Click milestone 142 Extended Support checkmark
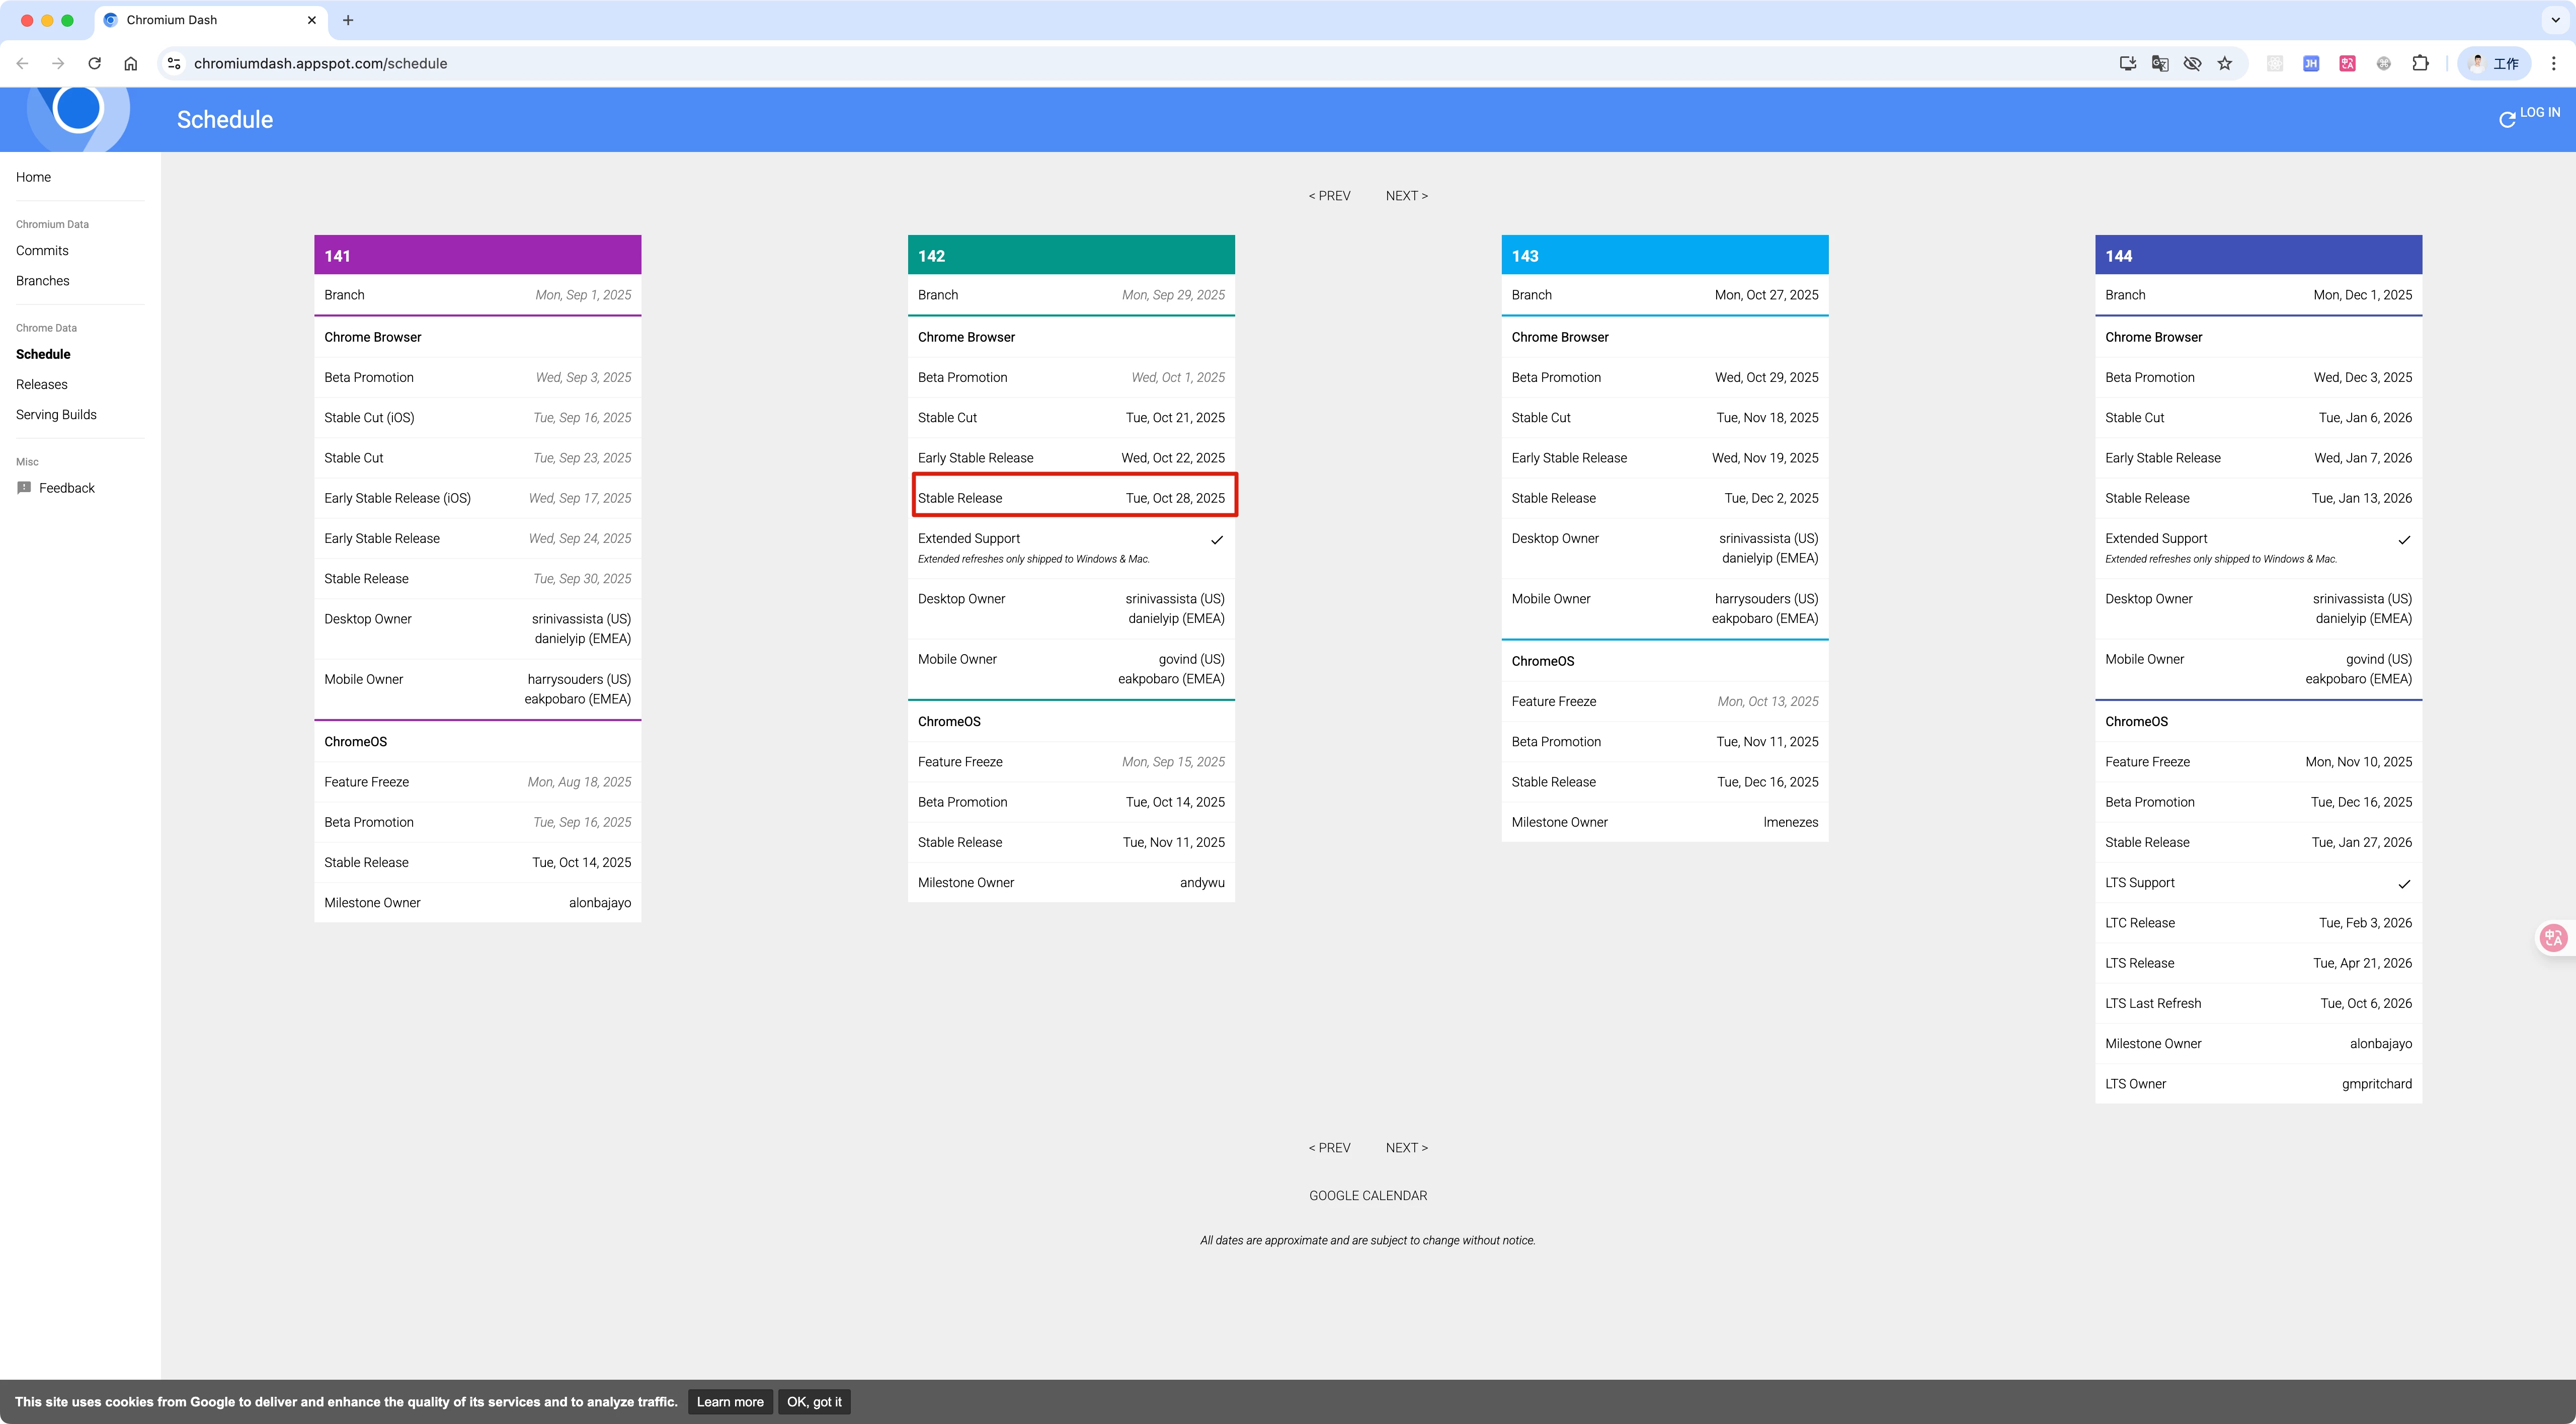Screen dimensions: 2576x1424 click(1217, 540)
